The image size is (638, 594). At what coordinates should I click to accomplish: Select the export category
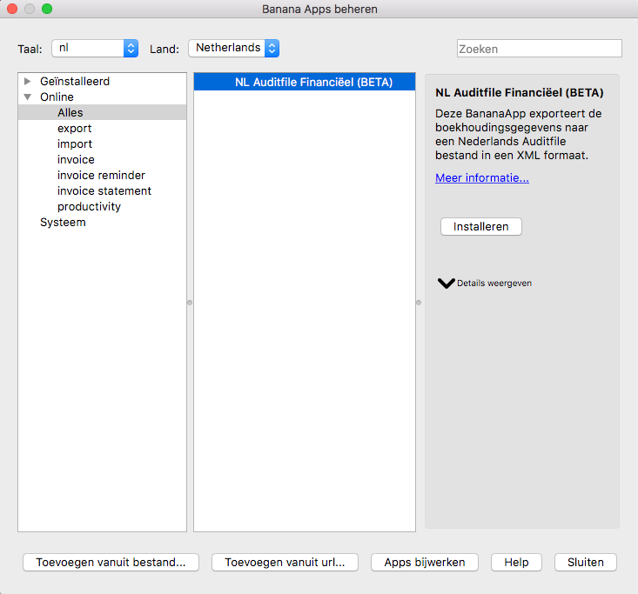[x=75, y=129]
